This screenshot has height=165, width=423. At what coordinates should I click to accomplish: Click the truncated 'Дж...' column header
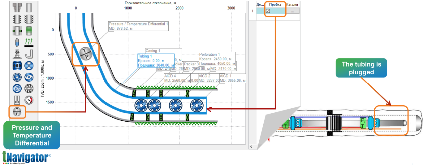(x=260, y=5)
